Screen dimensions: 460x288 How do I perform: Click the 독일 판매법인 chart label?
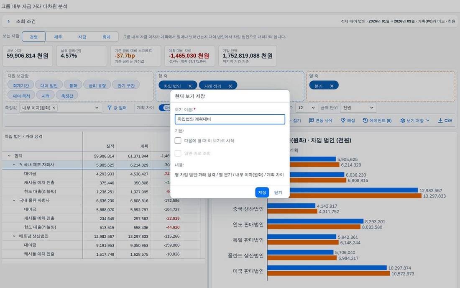point(248,240)
